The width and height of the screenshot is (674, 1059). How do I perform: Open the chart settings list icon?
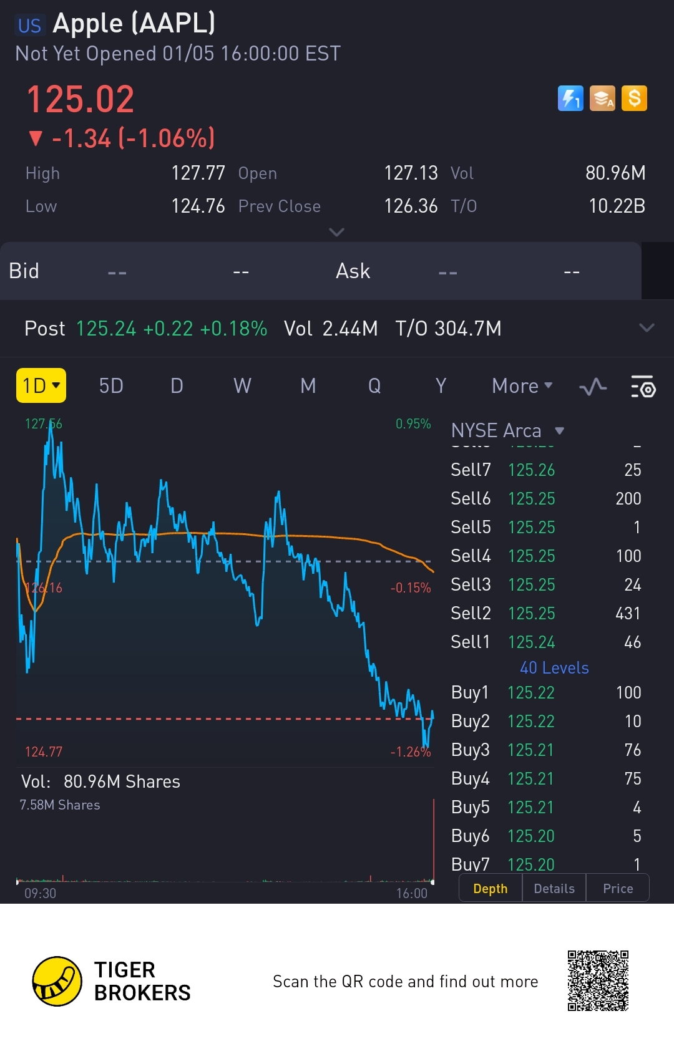pyautogui.click(x=643, y=387)
